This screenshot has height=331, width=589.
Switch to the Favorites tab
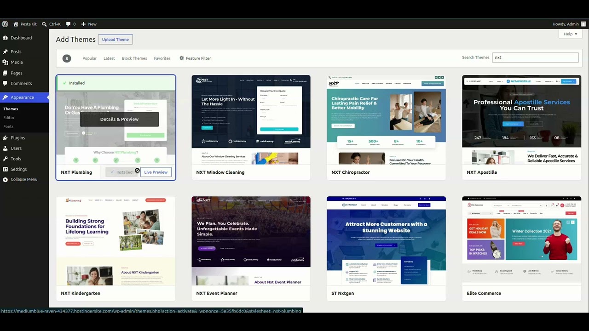pyautogui.click(x=162, y=58)
